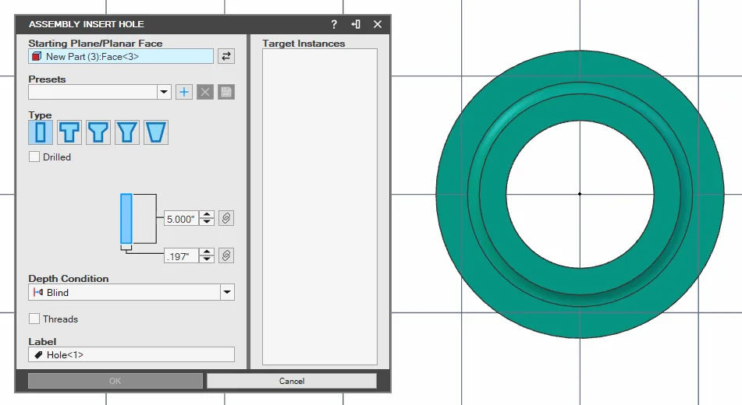Flip direction with the swap arrows button
The height and width of the screenshot is (405, 742).
point(226,56)
